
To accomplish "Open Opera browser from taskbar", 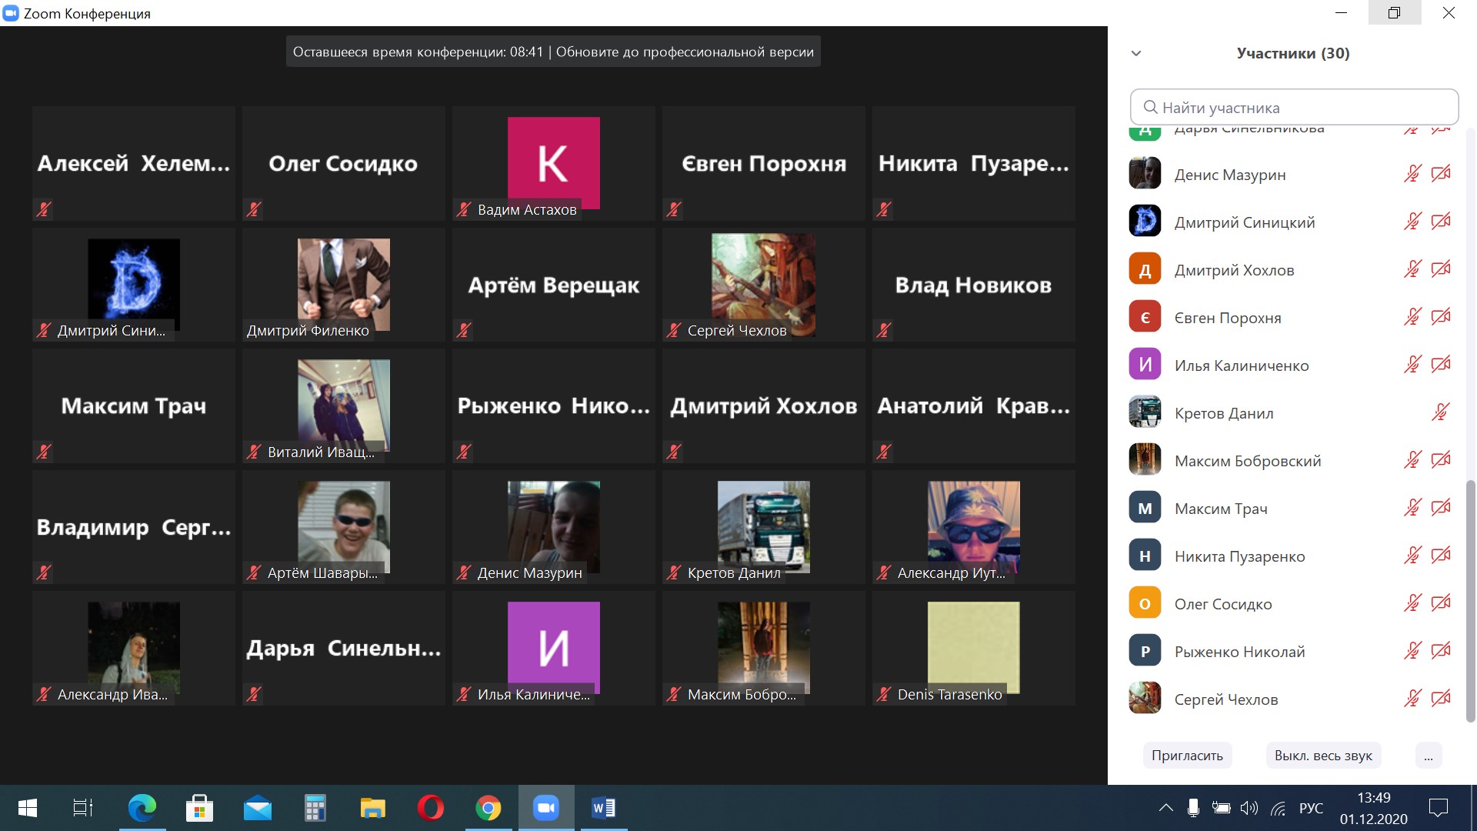I will pyautogui.click(x=430, y=808).
